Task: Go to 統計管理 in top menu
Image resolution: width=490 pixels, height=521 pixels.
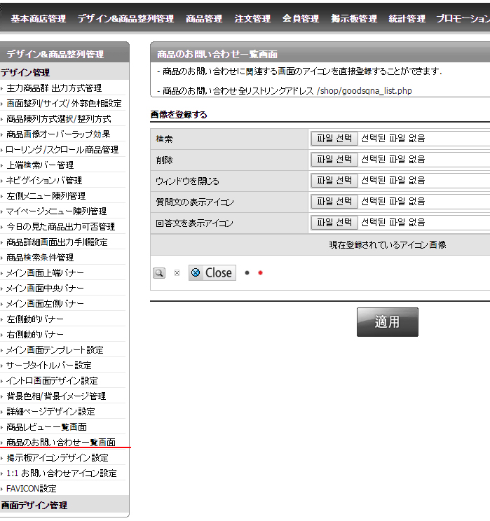Action: 407,19
